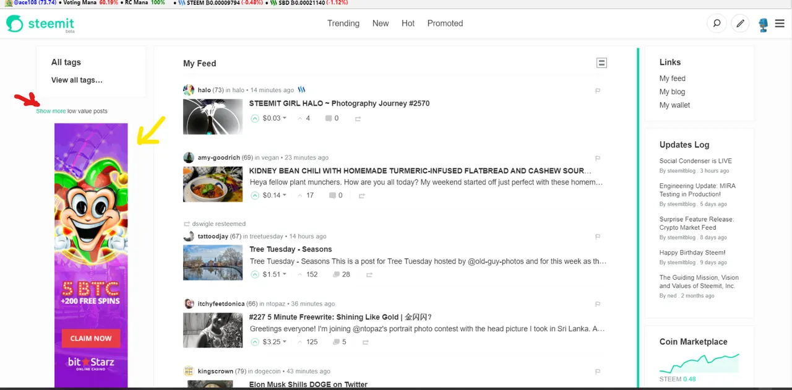Toggle the feed layout icon next to My Feed
This screenshot has width=792, height=390.
tap(601, 63)
